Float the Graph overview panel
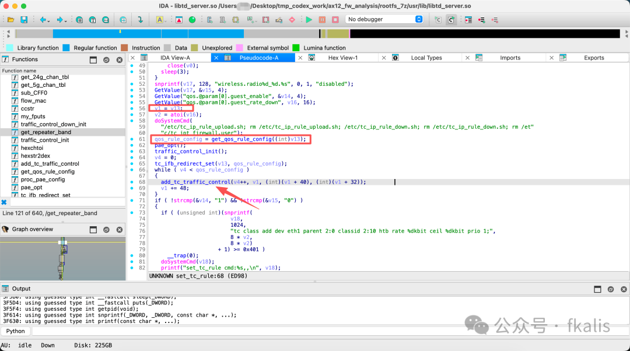Screen dimensions: 630x351 coord(93,230)
